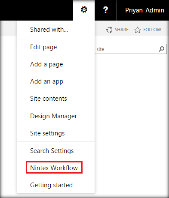Image resolution: width=169 pixels, height=198 pixels.
Task: Open the settings gear menu
Action: pyautogui.click(x=84, y=10)
